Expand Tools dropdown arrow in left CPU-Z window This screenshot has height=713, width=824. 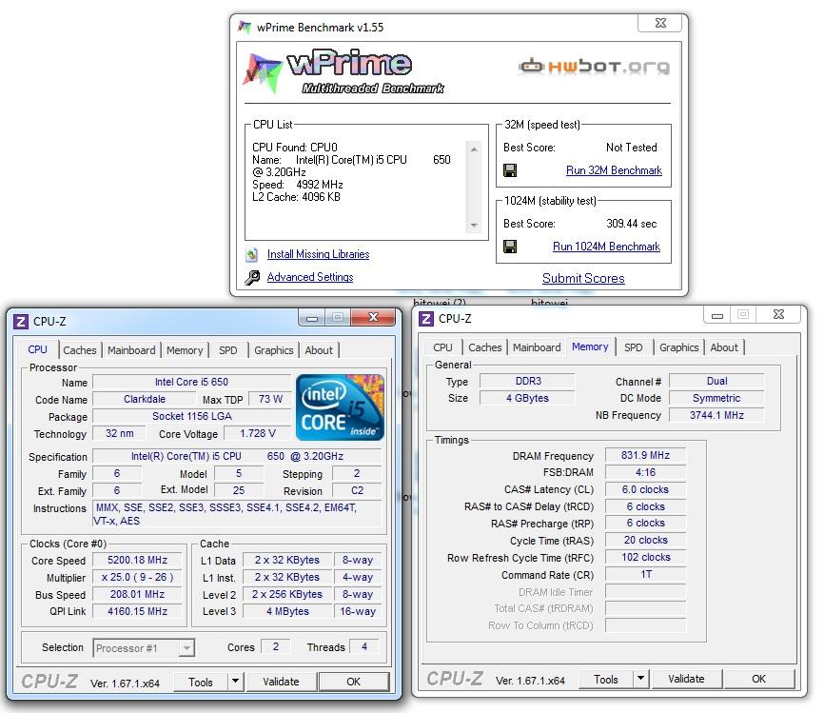click(235, 682)
